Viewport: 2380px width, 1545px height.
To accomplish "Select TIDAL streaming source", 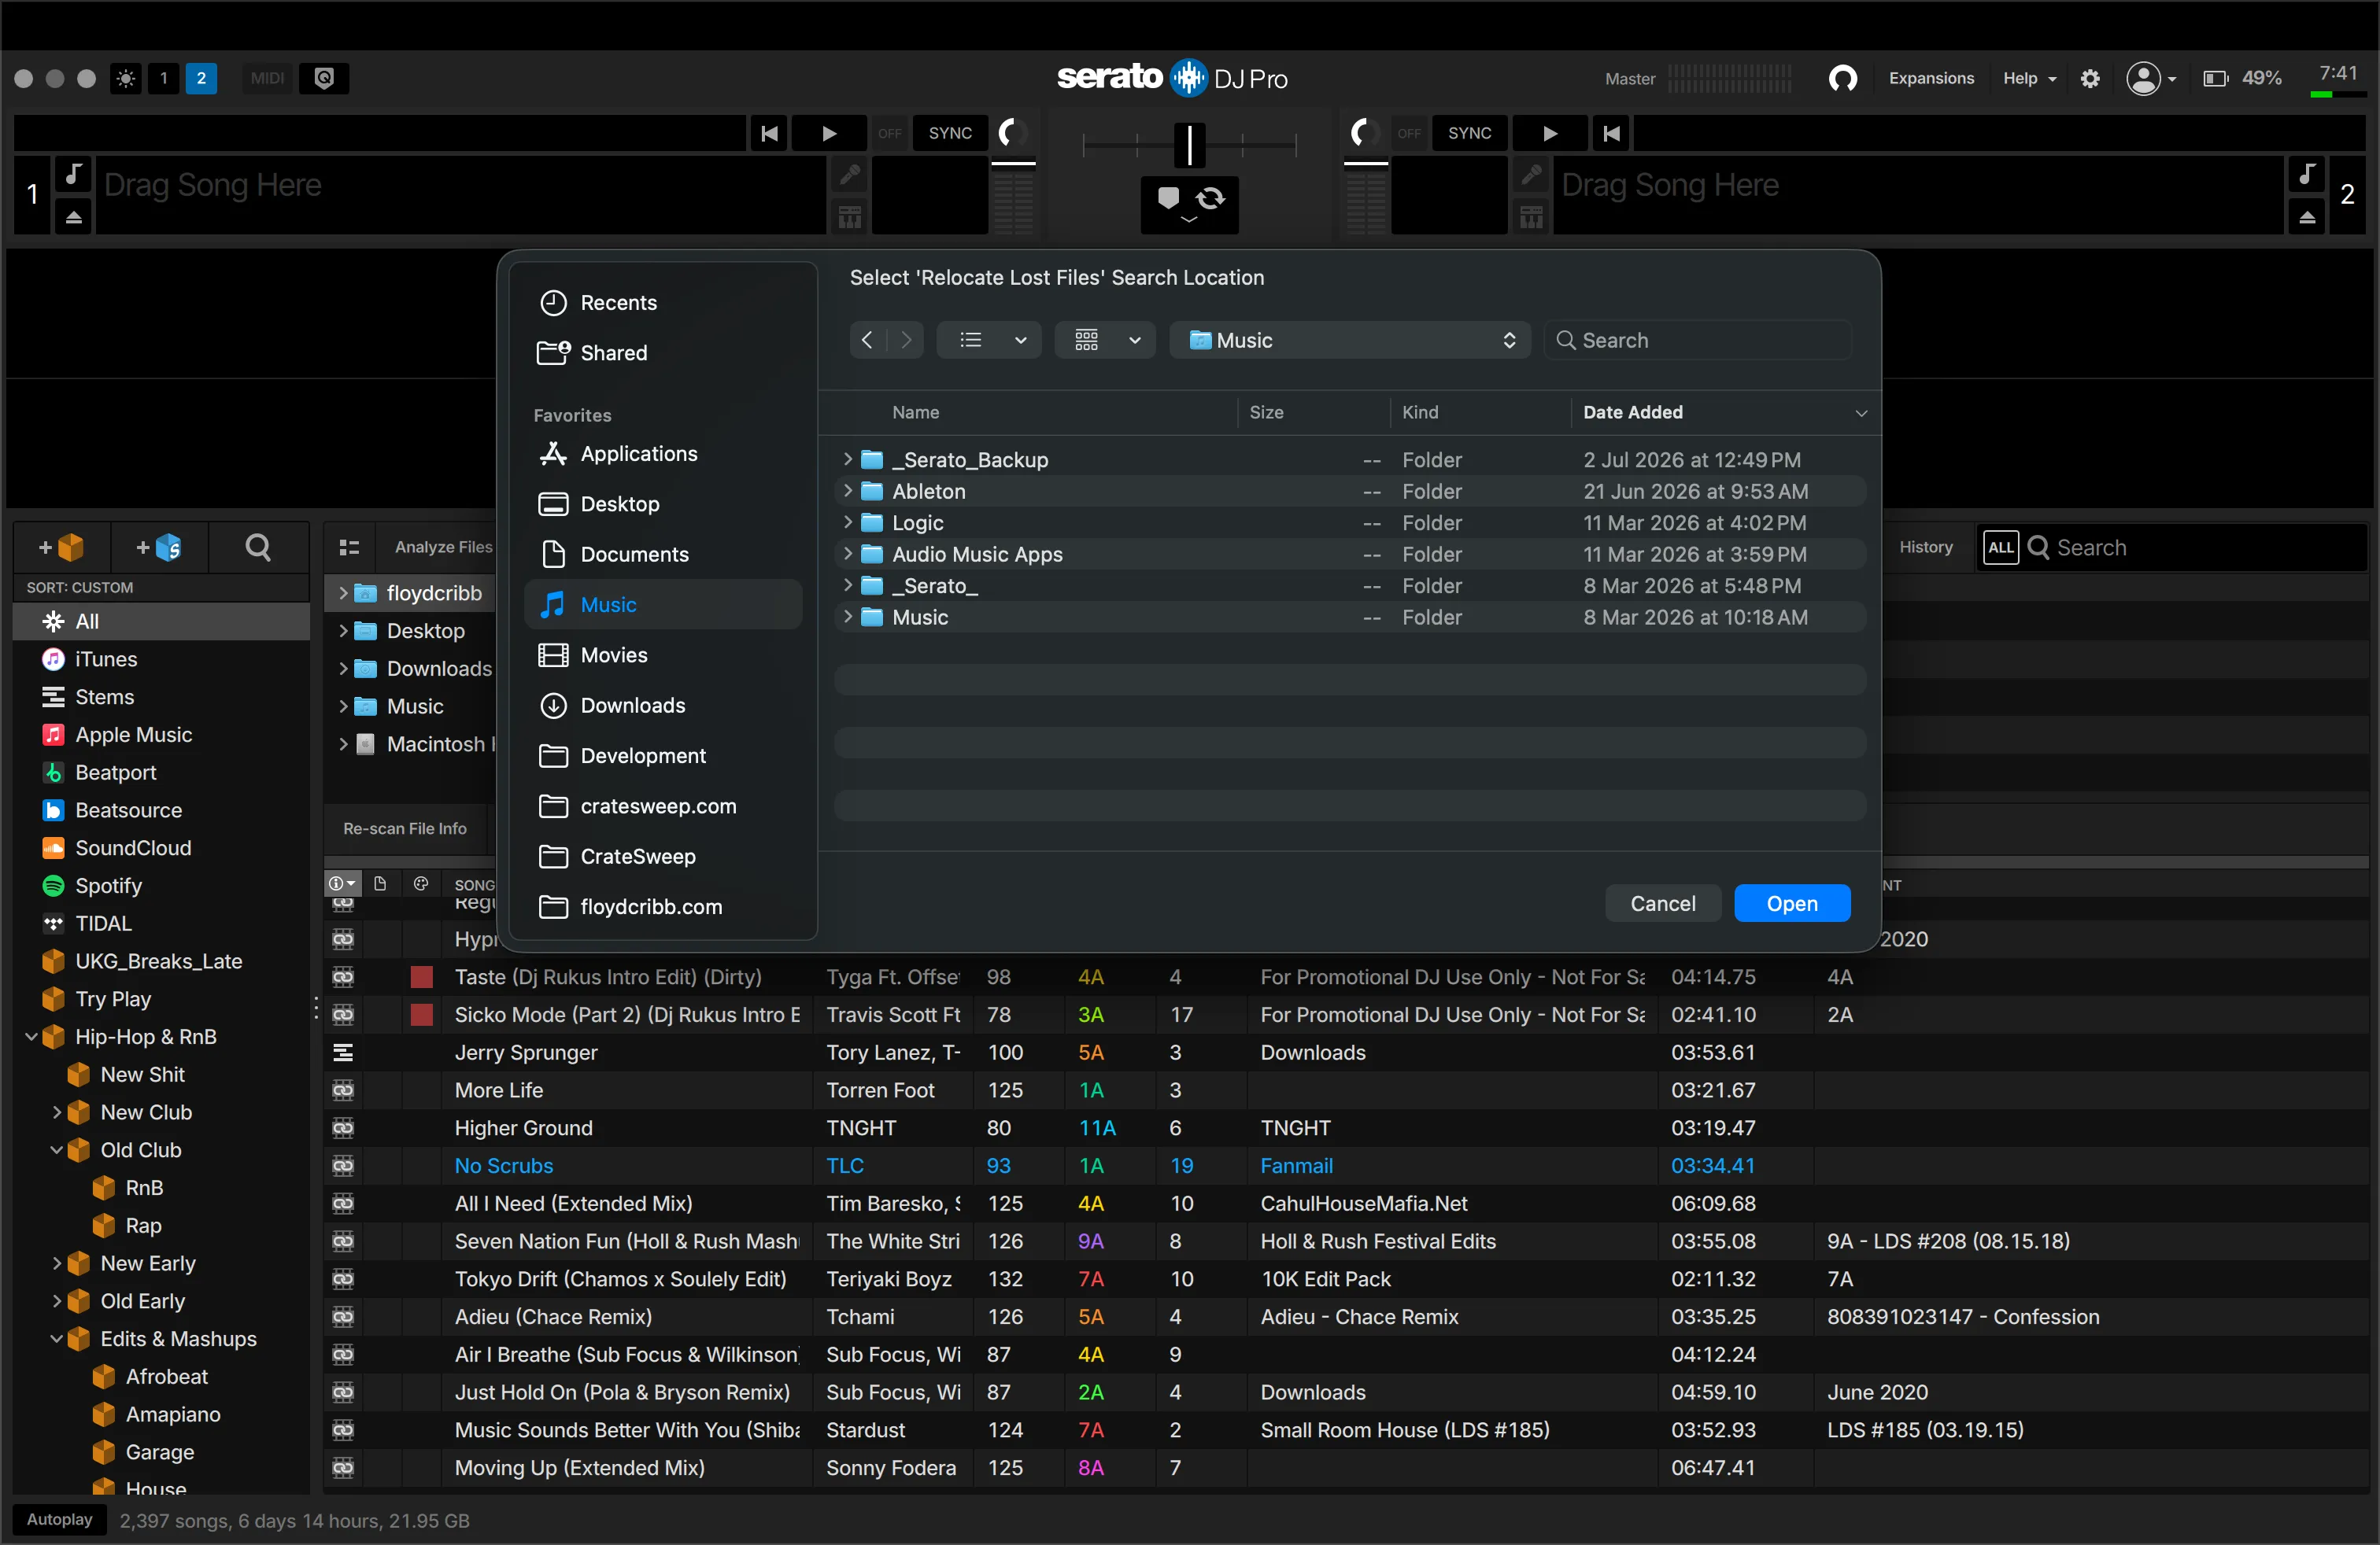I will [x=102, y=924].
